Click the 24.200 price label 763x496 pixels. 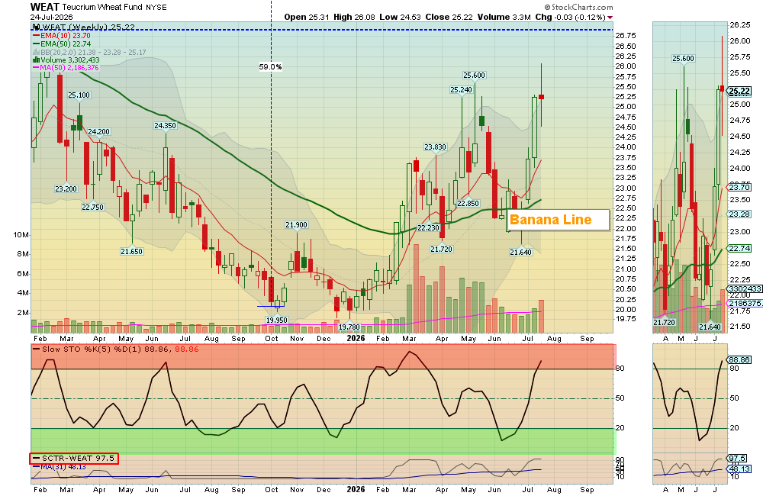98,131
